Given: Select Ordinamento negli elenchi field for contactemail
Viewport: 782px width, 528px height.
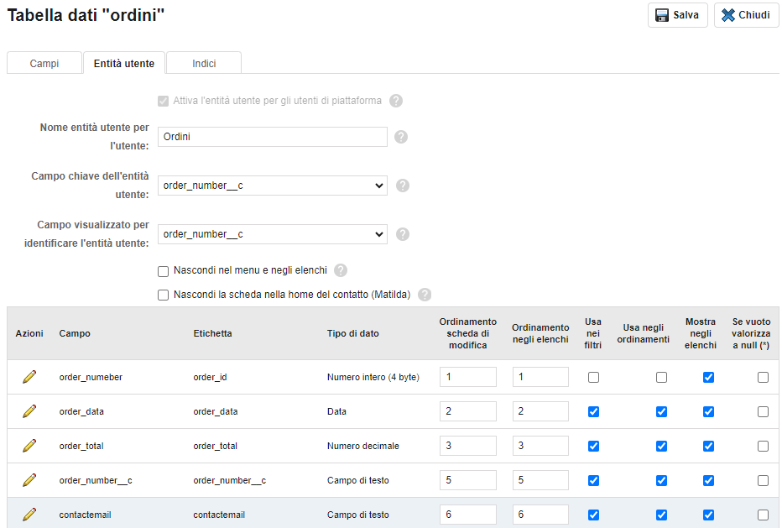Looking at the screenshot, I should pyautogui.click(x=540, y=515).
